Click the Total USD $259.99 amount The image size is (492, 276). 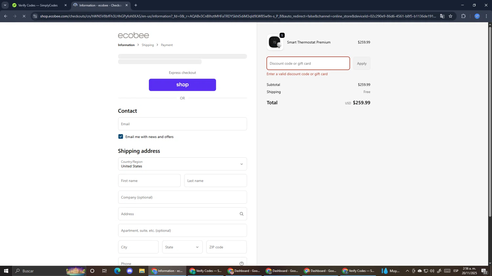pos(358,103)
